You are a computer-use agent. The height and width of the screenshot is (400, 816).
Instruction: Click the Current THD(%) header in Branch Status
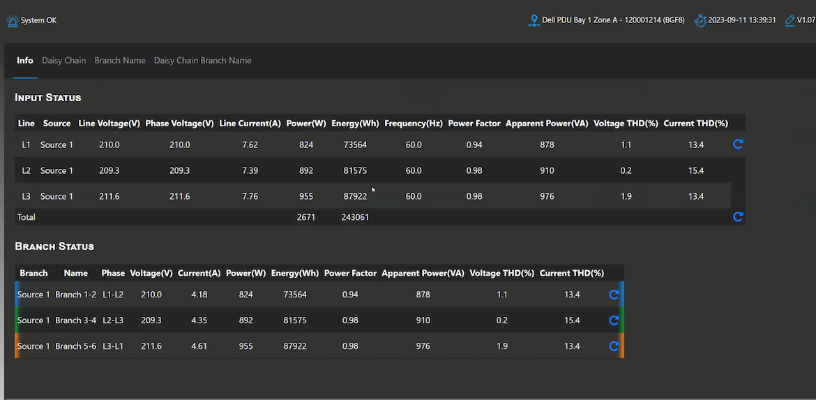click(x=571, y=273)
